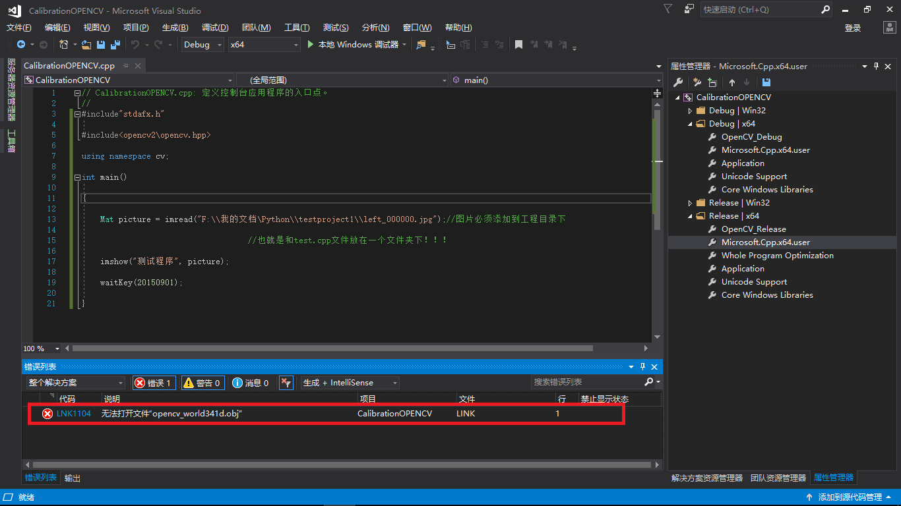Click the quick launch input field

760,10
